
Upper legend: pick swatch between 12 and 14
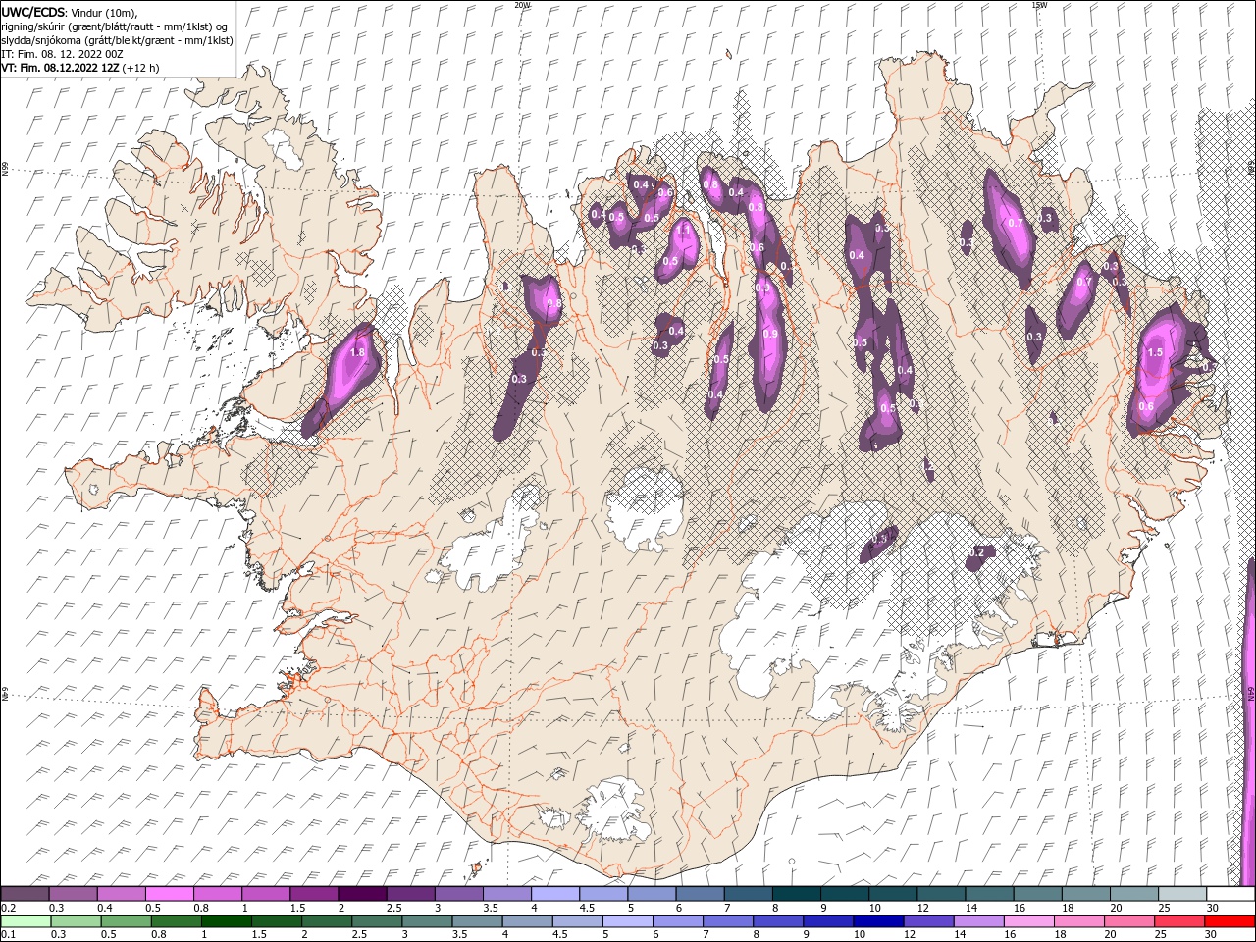[x=941, y=894]
